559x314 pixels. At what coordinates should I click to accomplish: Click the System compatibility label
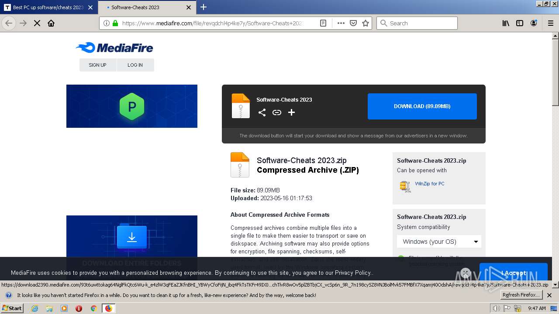tap(424, 227)
